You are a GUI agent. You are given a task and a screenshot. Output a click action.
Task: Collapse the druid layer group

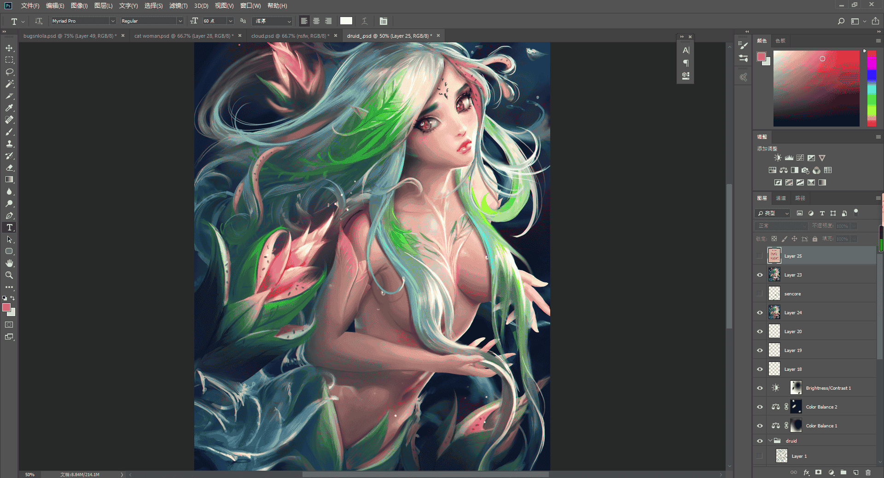[770, 441]
